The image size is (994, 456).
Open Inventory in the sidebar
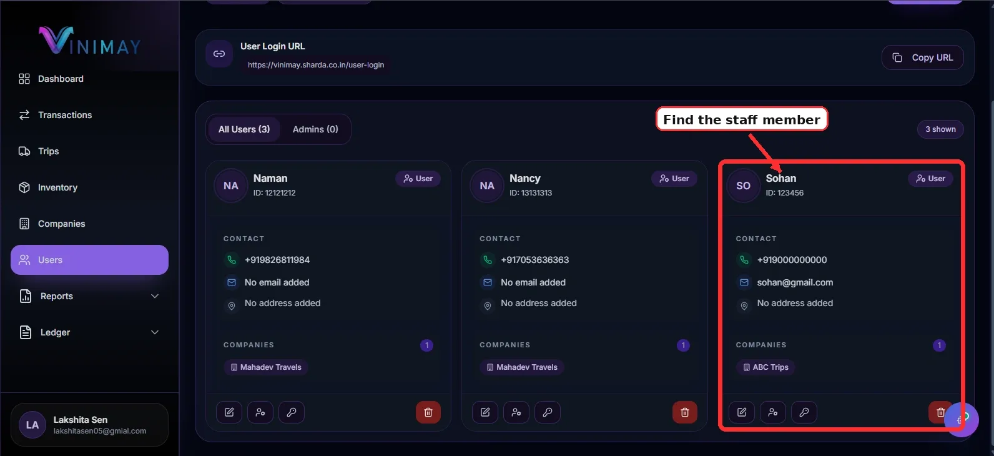pyautogui.click(x=89, y=187)
